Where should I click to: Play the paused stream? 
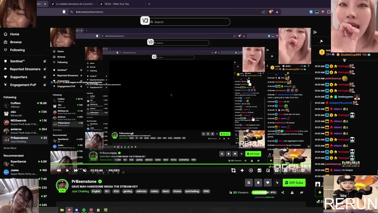(x=67, y=170)
